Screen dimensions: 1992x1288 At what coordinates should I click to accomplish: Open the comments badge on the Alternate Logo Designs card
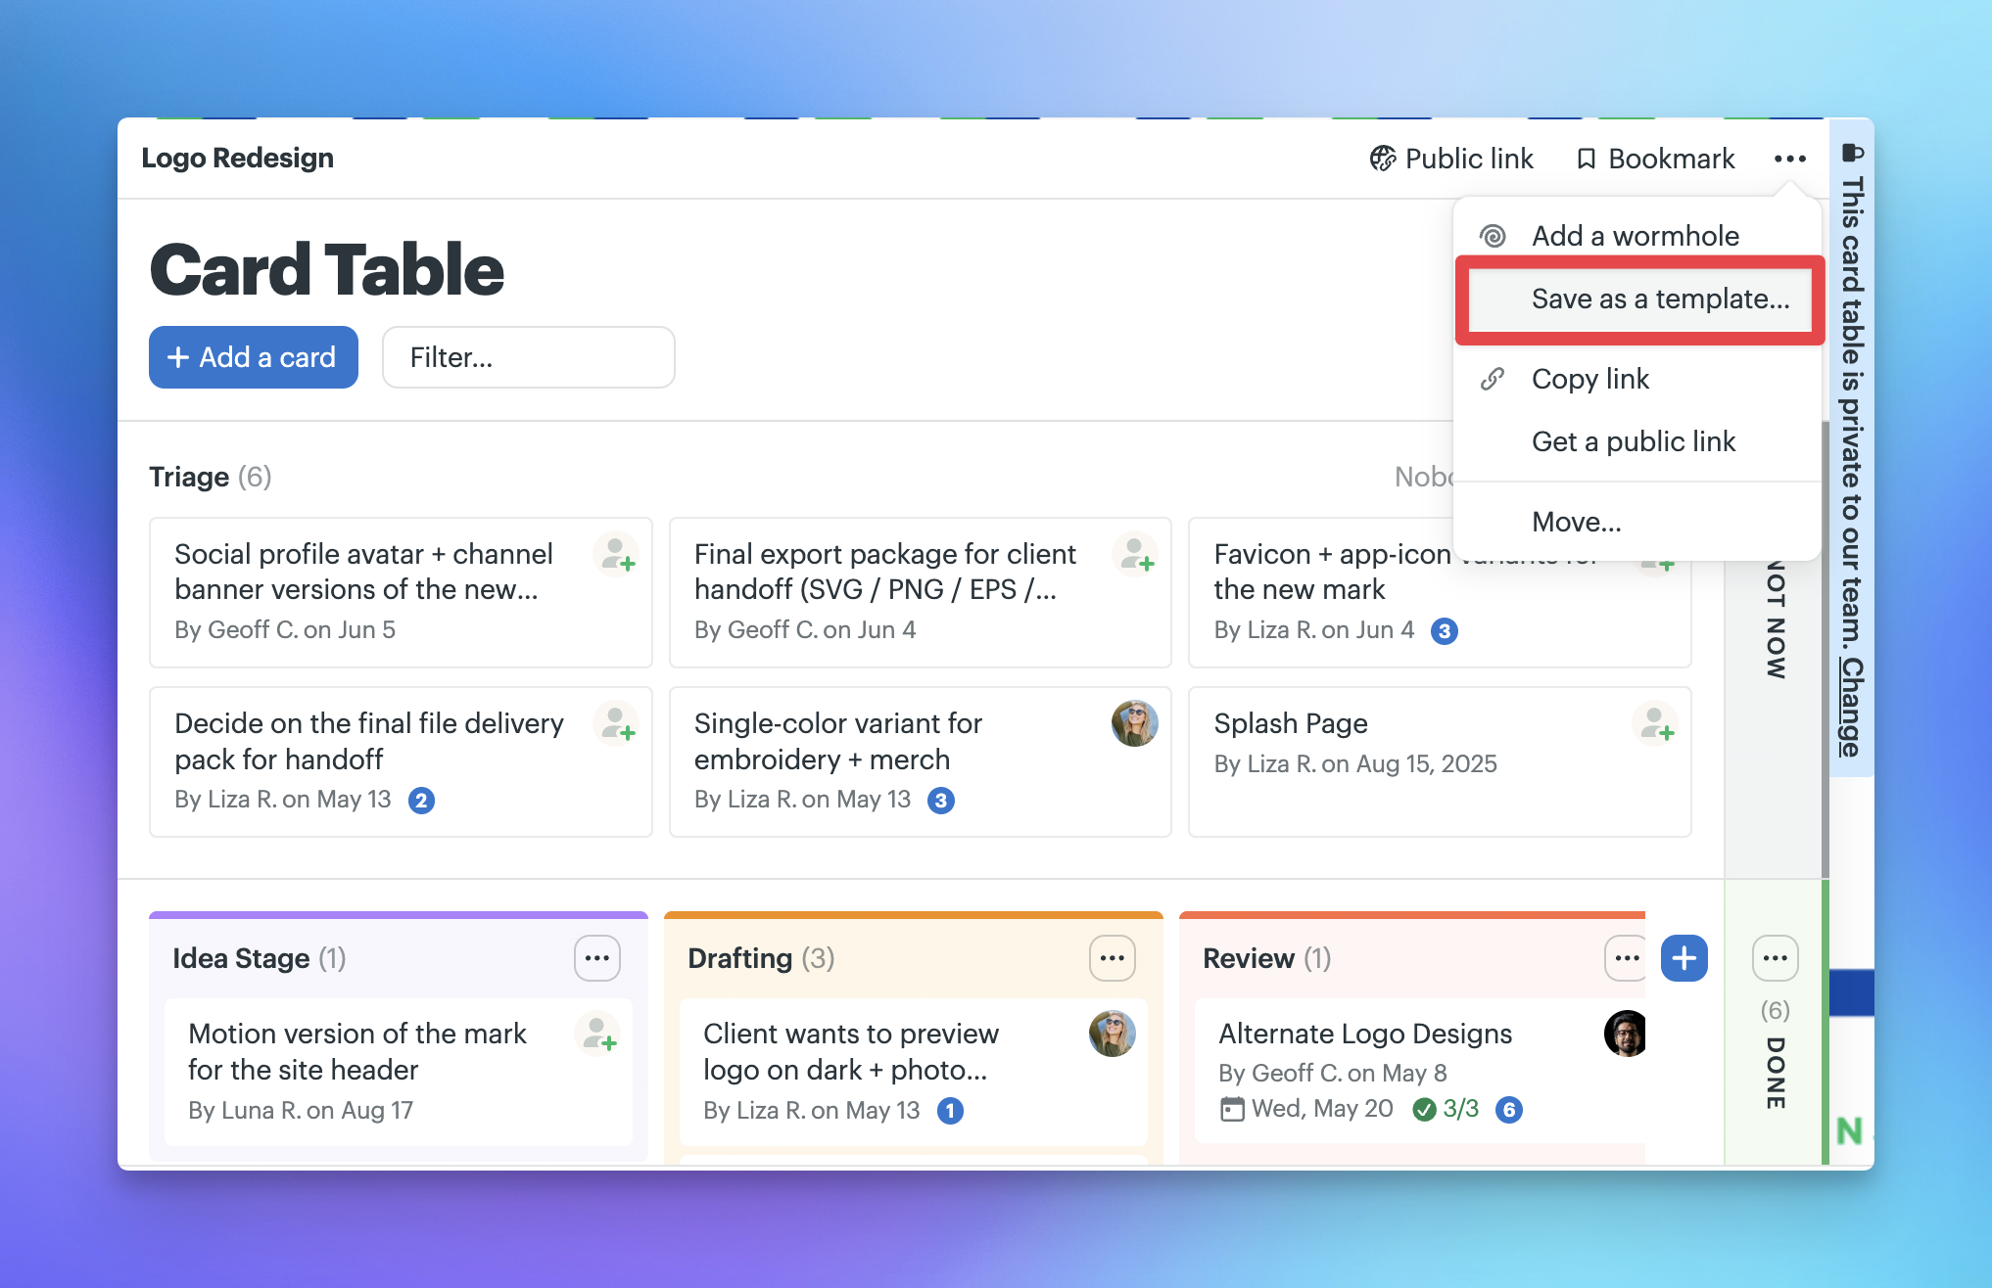[x=1509, y=1110]
